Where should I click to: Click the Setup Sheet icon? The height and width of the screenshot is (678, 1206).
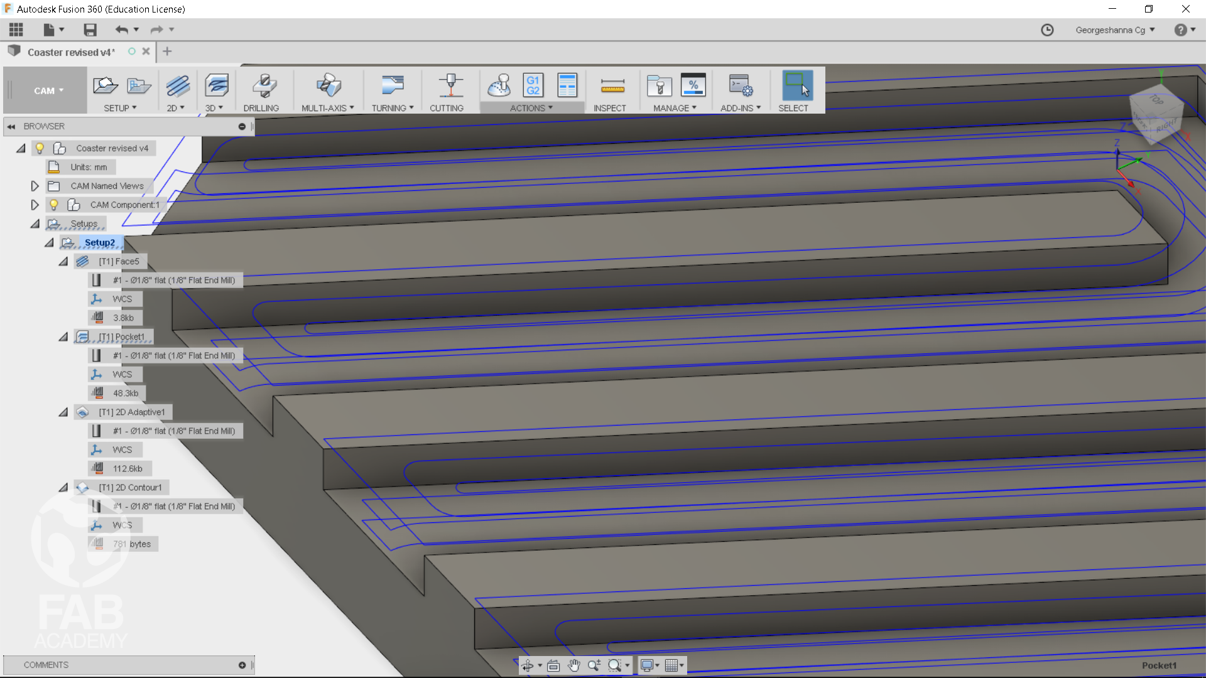pyautogui.click(x=567, y=85)
